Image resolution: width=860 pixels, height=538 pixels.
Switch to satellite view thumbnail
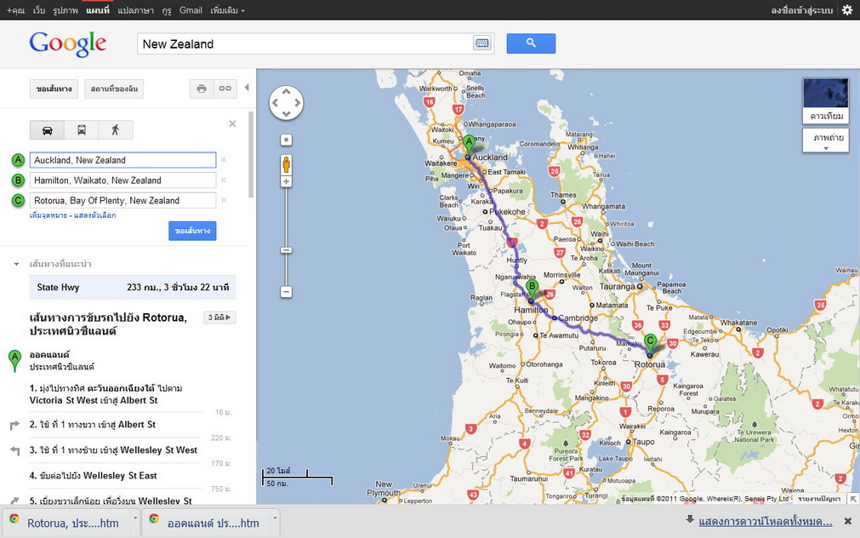pyautogui.click(x=825, y=100)
